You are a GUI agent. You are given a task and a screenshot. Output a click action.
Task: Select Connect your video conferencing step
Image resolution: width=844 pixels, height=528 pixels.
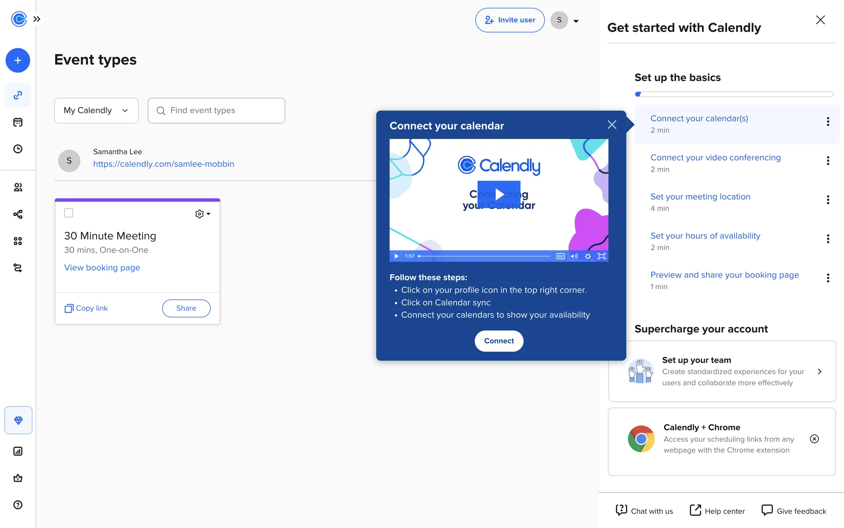pyautogui.click(x=715, y=158)
